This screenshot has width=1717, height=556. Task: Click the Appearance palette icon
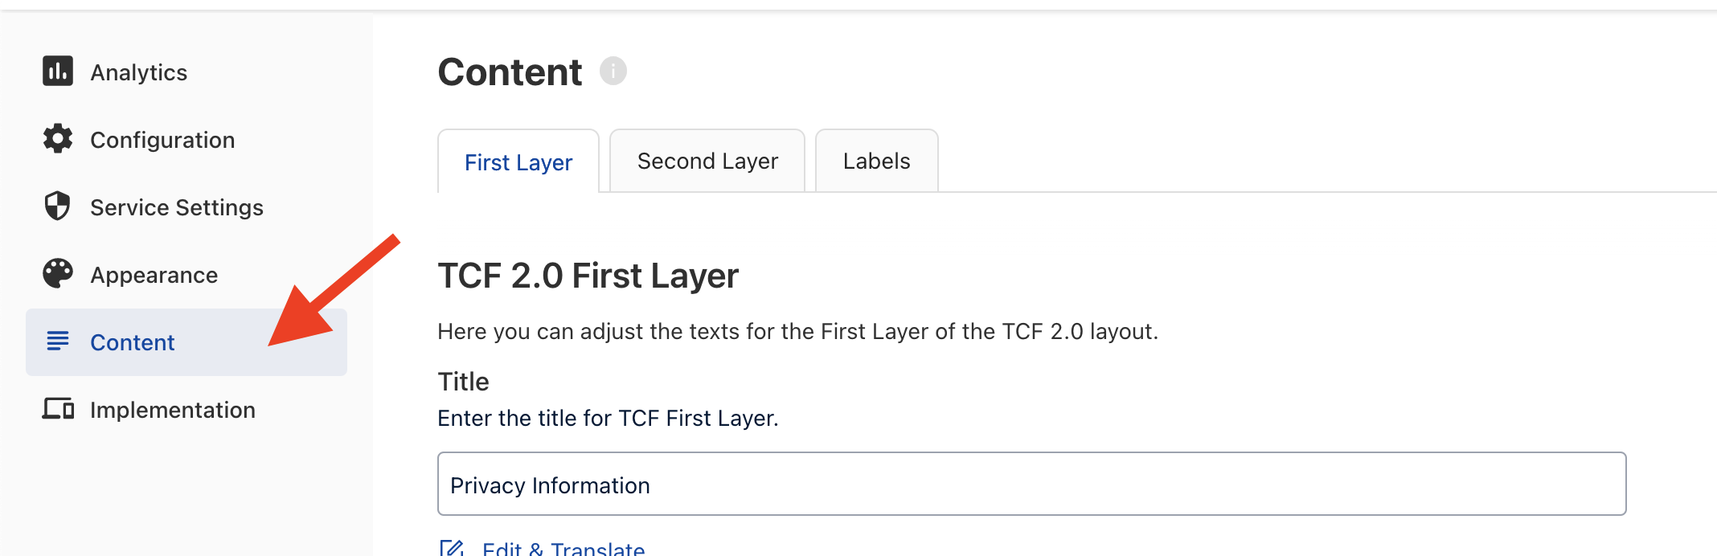pos(58,274)
